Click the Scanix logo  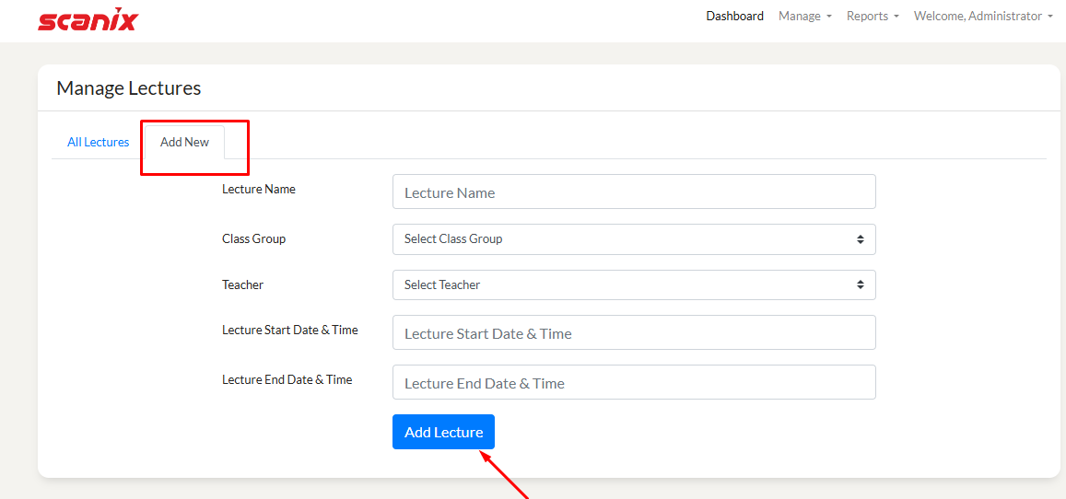87,20
